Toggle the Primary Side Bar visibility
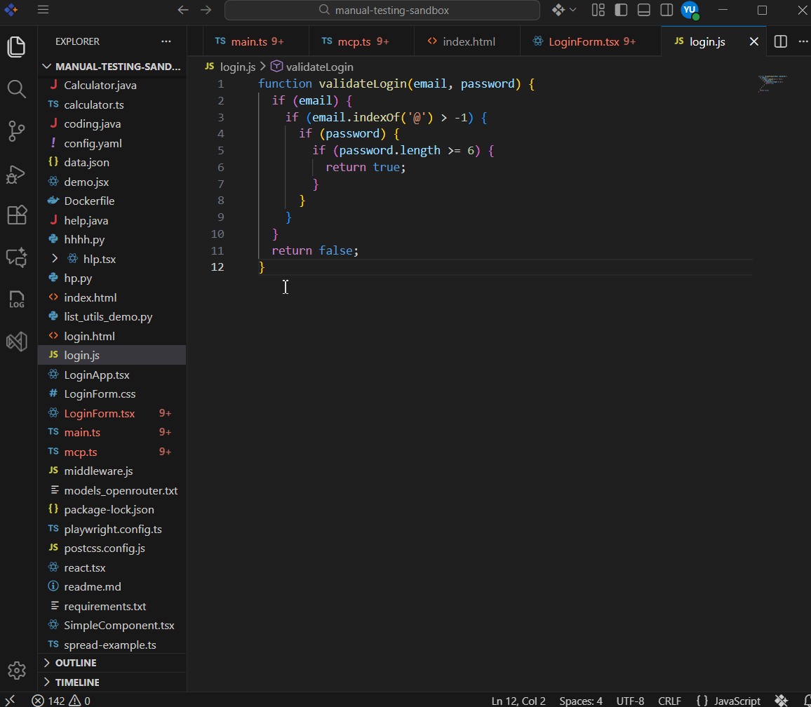Image resolution: width=811 pixels, height=707 pixels. 620,10
